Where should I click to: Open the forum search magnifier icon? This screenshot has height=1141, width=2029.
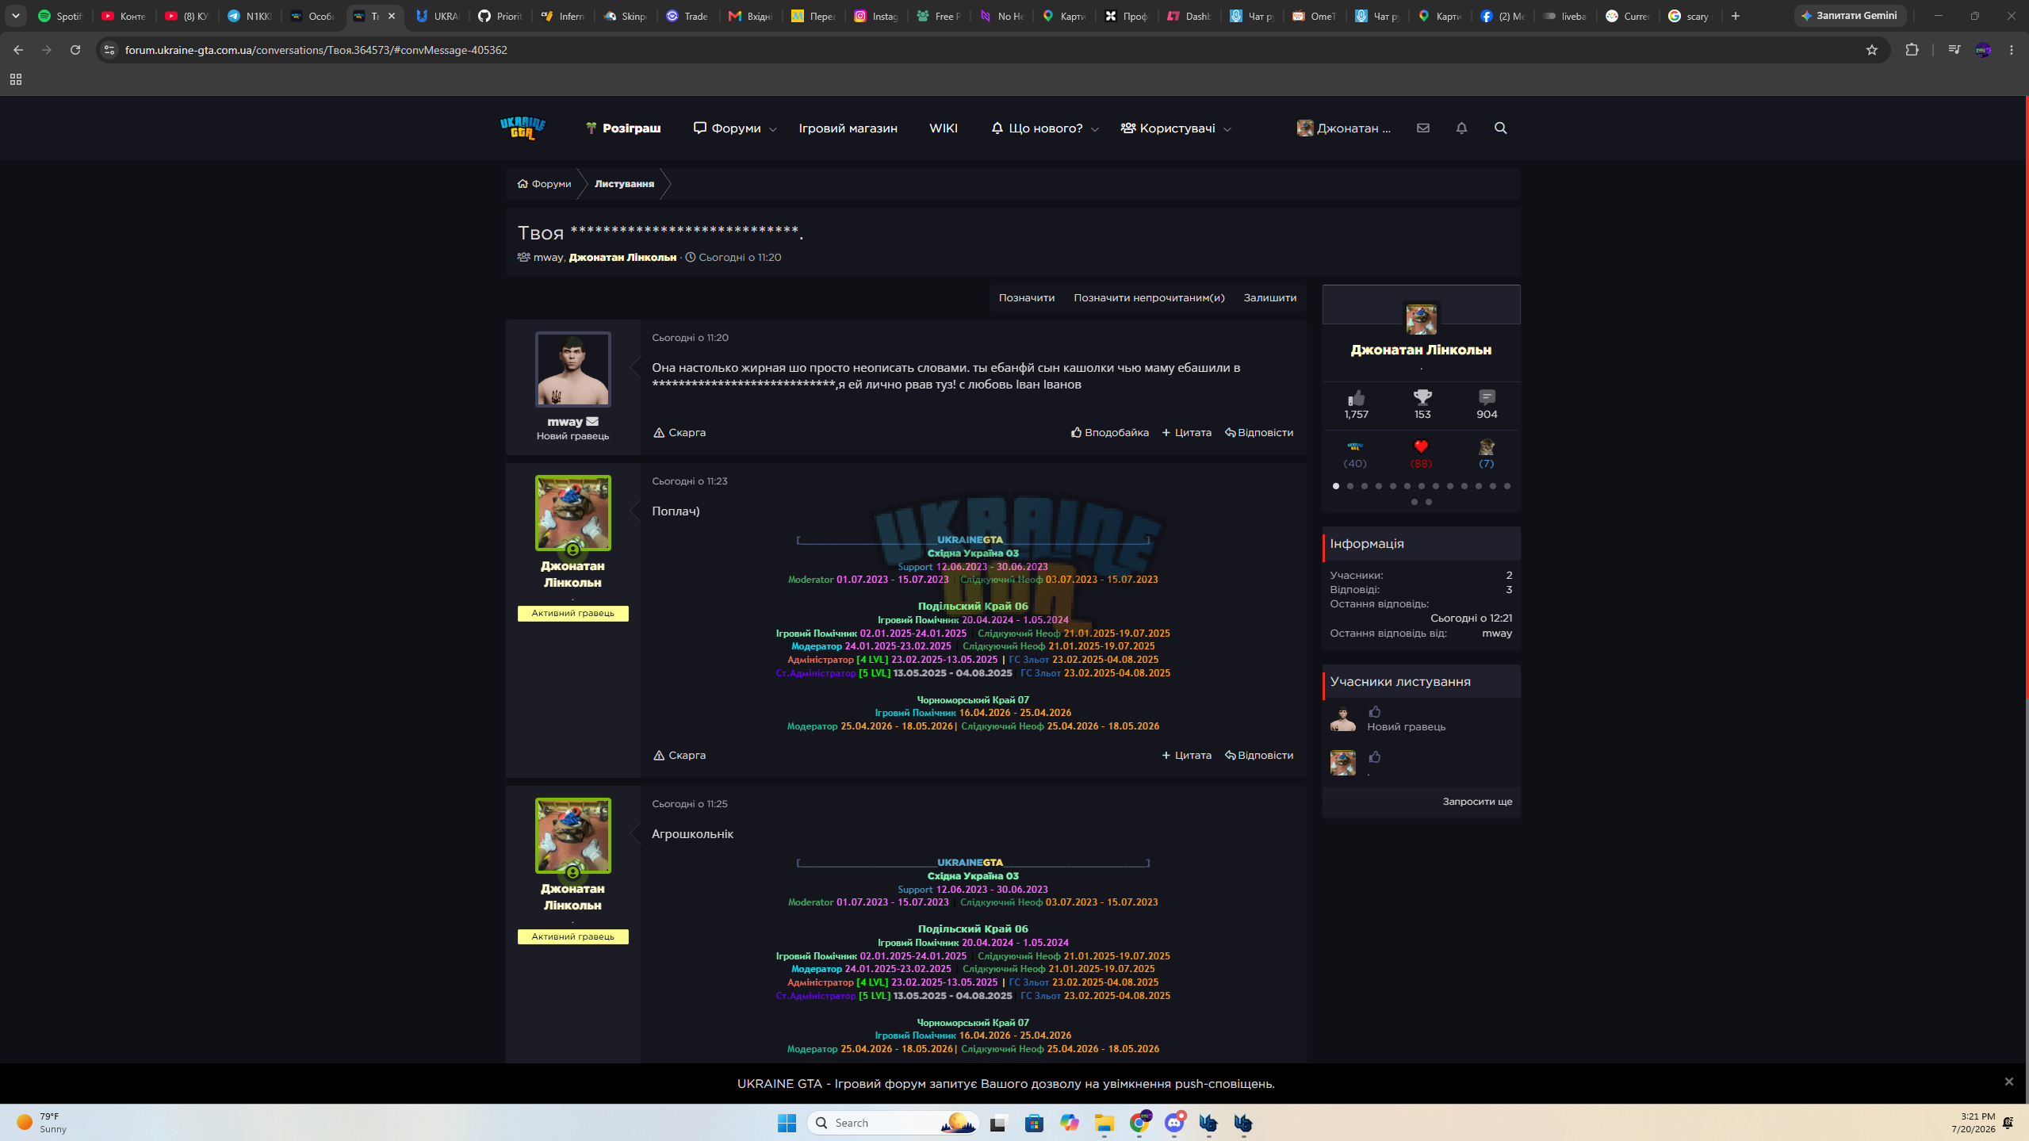click(1500, 128)
